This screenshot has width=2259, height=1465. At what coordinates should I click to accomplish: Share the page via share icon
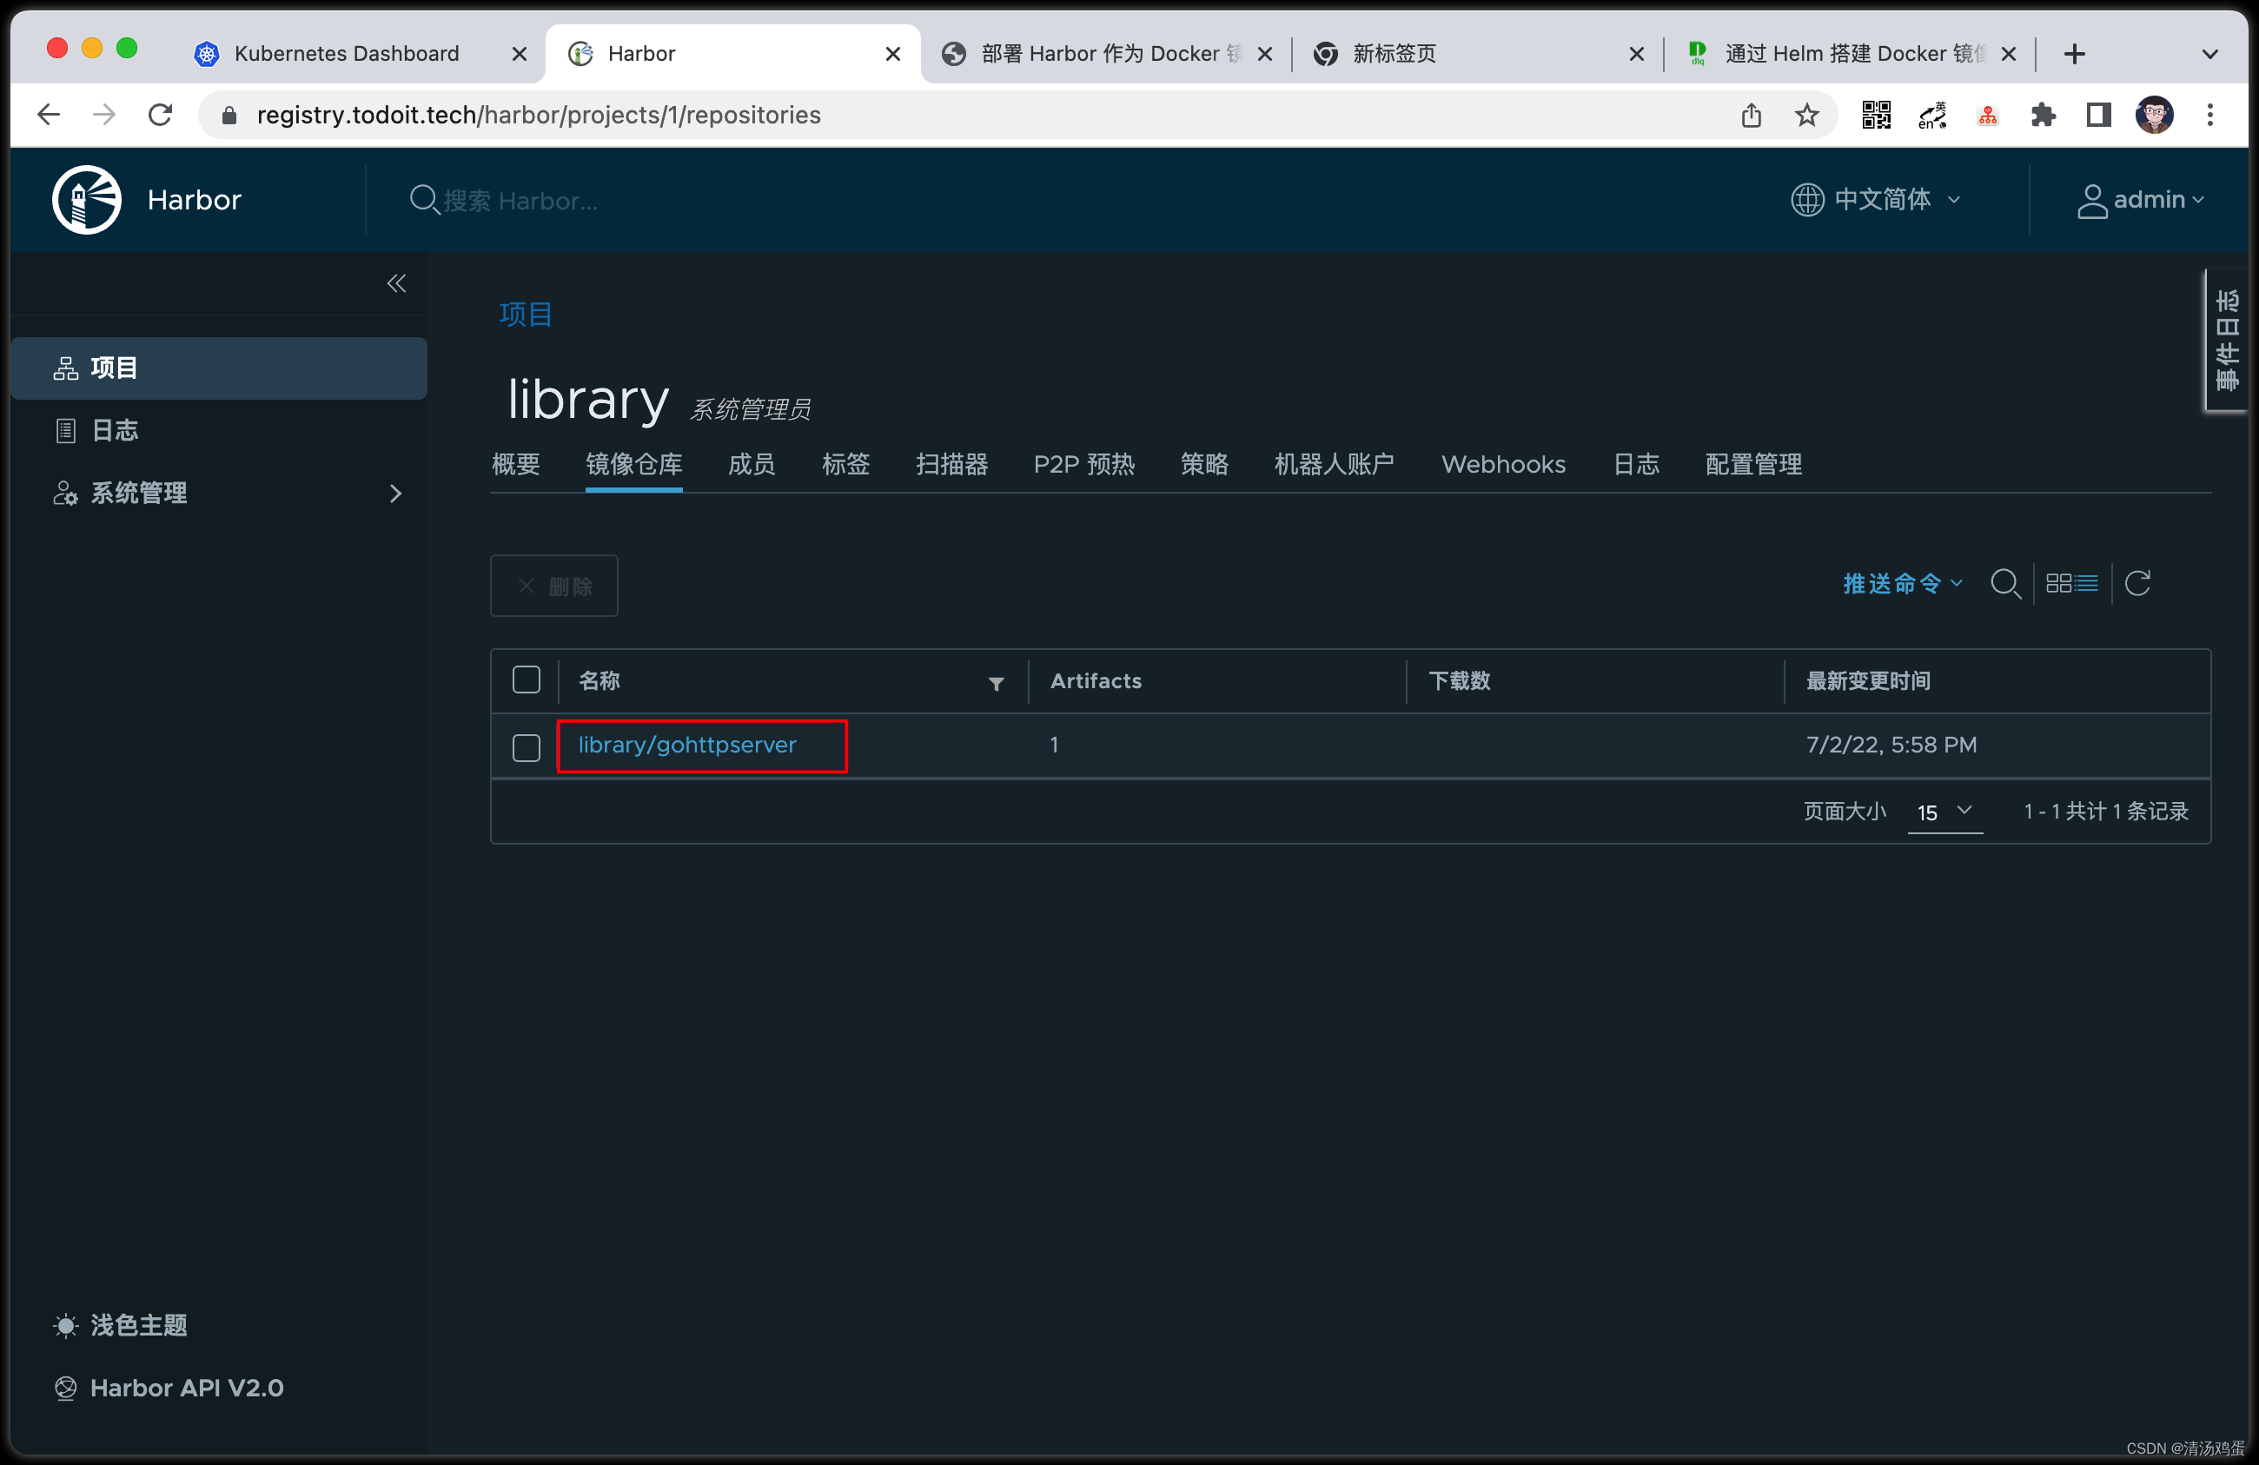[x=1752, y=115]
